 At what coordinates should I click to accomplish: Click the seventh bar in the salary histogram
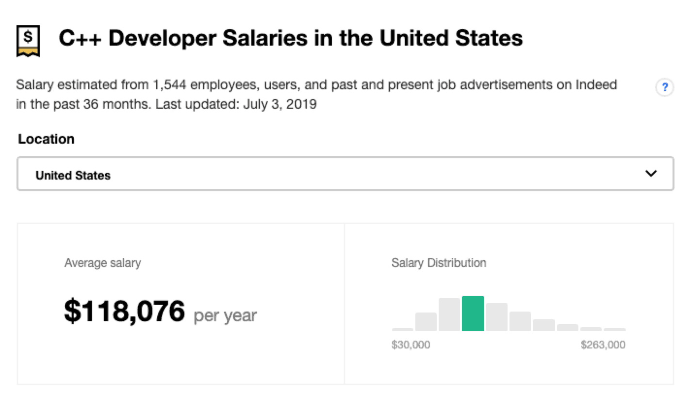click(543, 325)
